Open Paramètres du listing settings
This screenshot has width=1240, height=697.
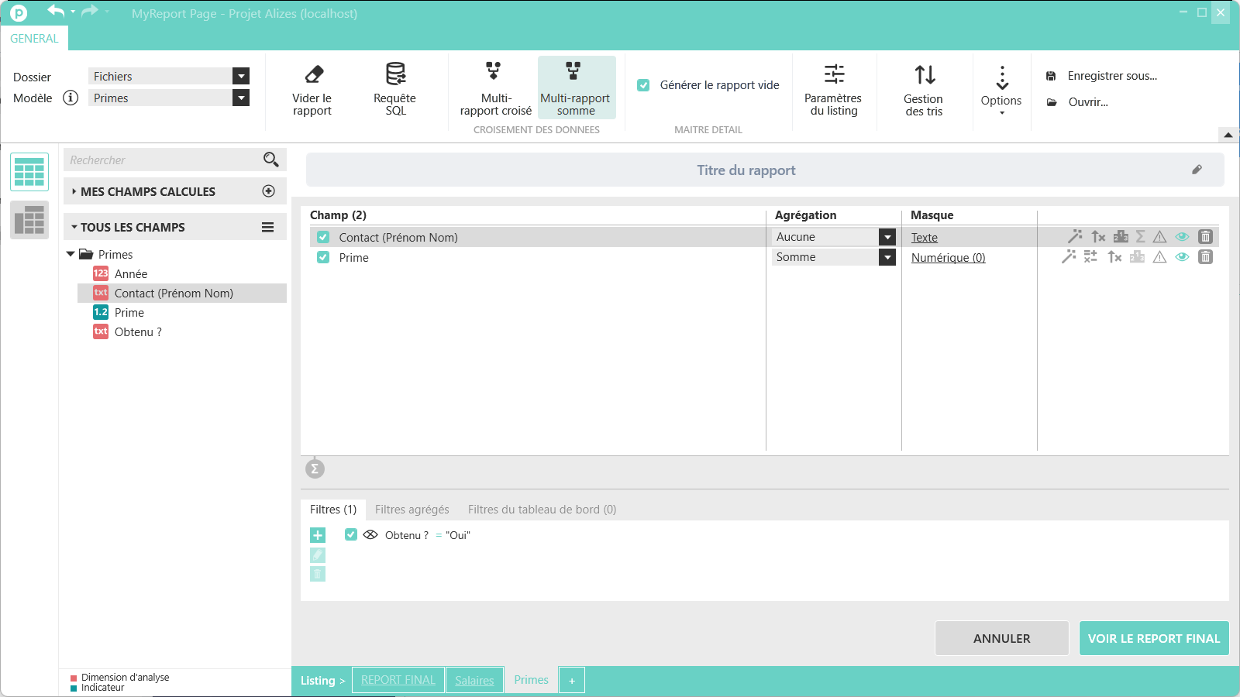[834, 75]
